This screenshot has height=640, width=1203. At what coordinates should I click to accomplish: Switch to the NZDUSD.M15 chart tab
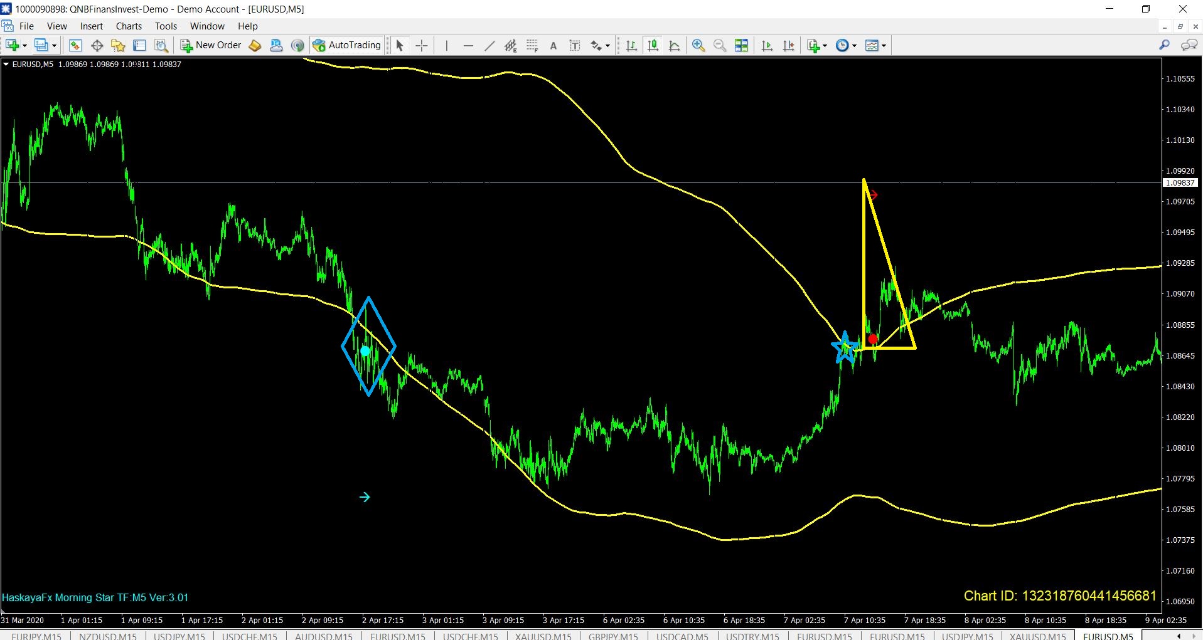pos(108,636)
